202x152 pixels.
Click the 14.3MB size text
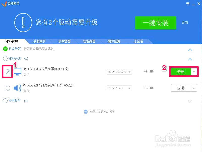coord(149,88)
